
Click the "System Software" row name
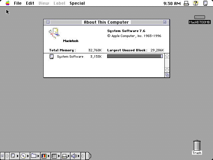click(x=70, y=57)
